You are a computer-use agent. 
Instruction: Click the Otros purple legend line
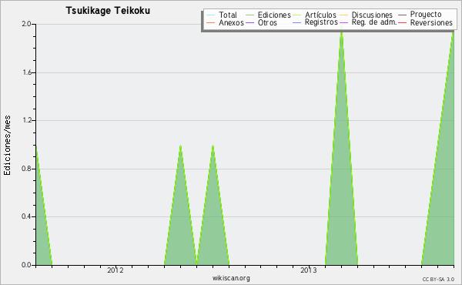click(x=249, y=23)
